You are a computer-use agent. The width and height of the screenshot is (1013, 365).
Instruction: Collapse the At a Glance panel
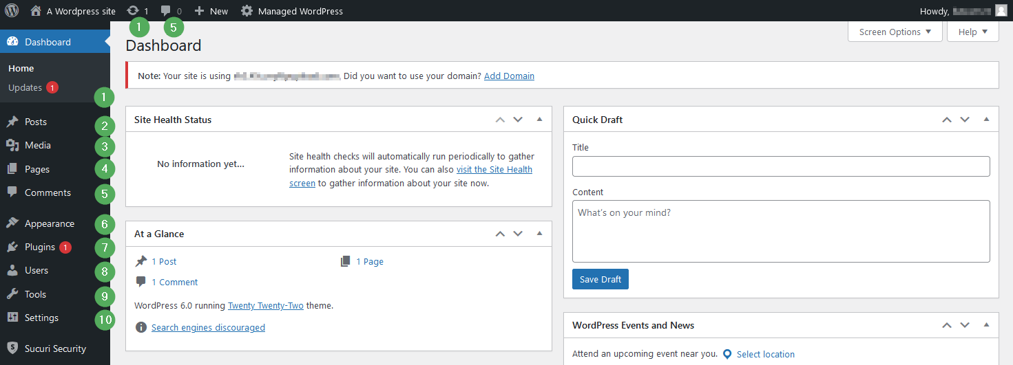tap(539, 233)
